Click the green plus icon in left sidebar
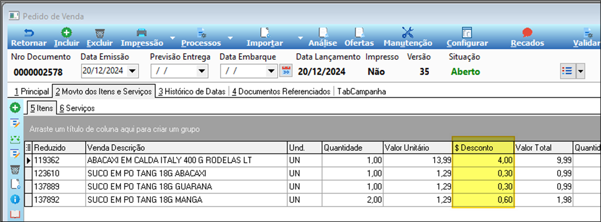This screenshot has height=222, width=601. 15,108
